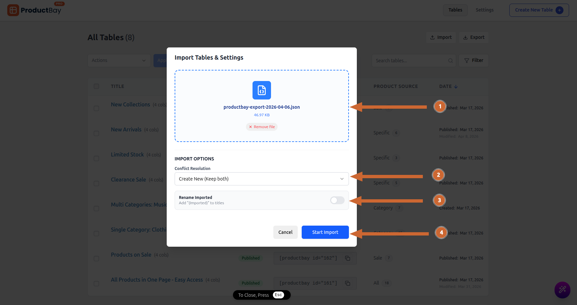577x305 pixels.
Task: Expand the Actions bulk dropdown
Action: coord(119,61)
